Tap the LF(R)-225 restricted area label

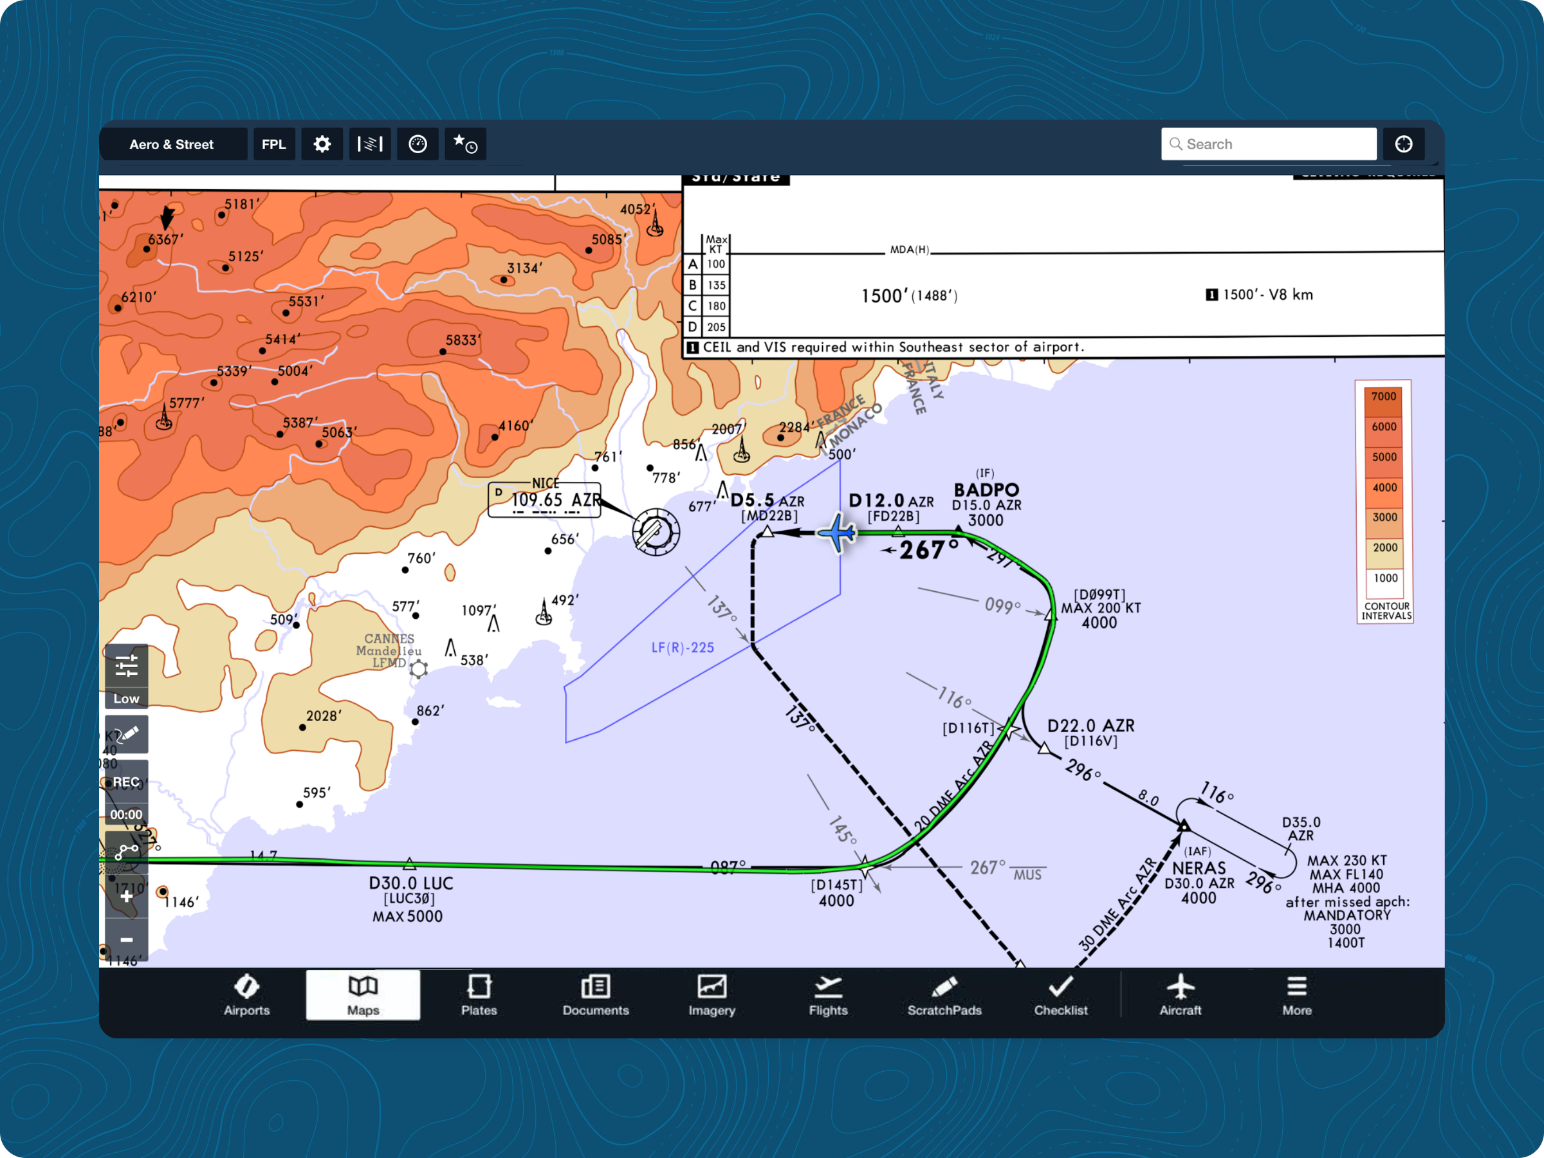pos(683,648)
